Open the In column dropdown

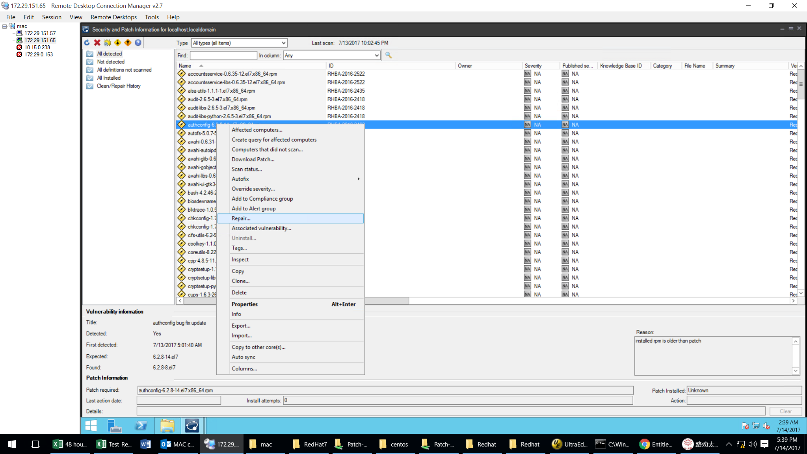click(x=330, y=55)
